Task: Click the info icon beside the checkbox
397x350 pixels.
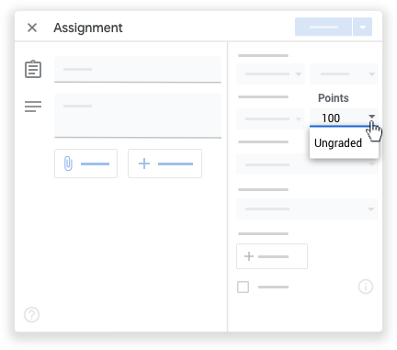Action: (366, 287)
